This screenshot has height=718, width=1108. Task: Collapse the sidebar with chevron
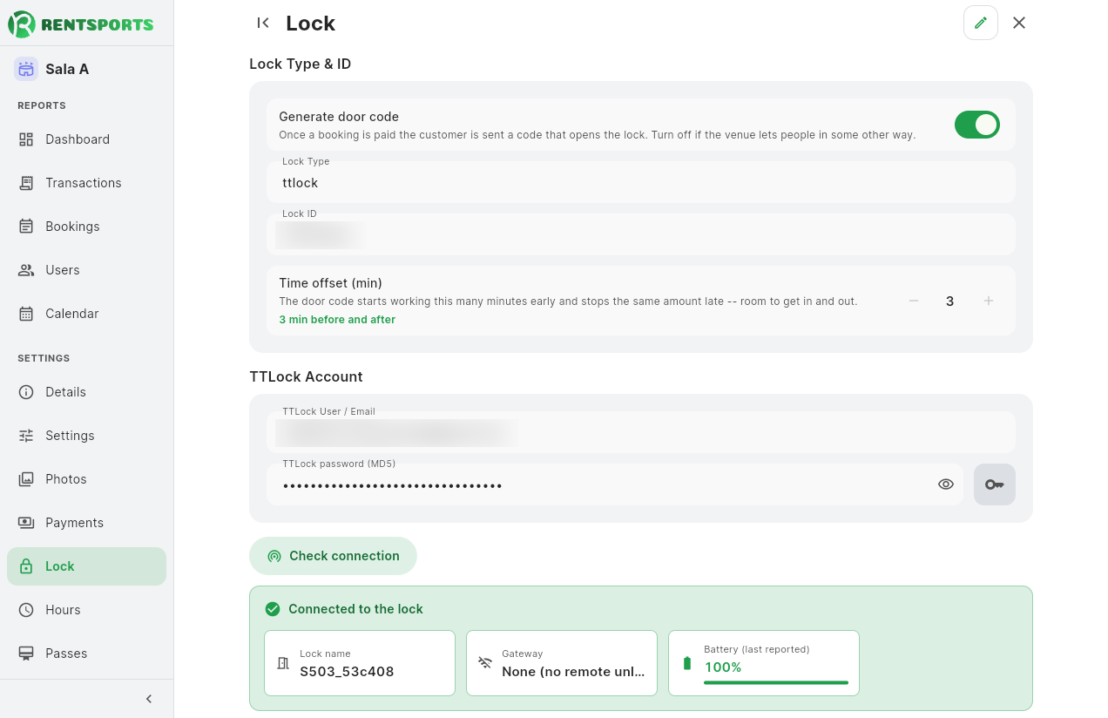149,699
